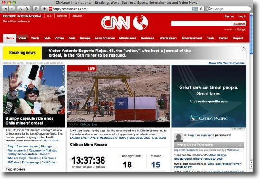This screenshot has width=260, height=179.
Task: Open iReport section
Action: point(238,38)
